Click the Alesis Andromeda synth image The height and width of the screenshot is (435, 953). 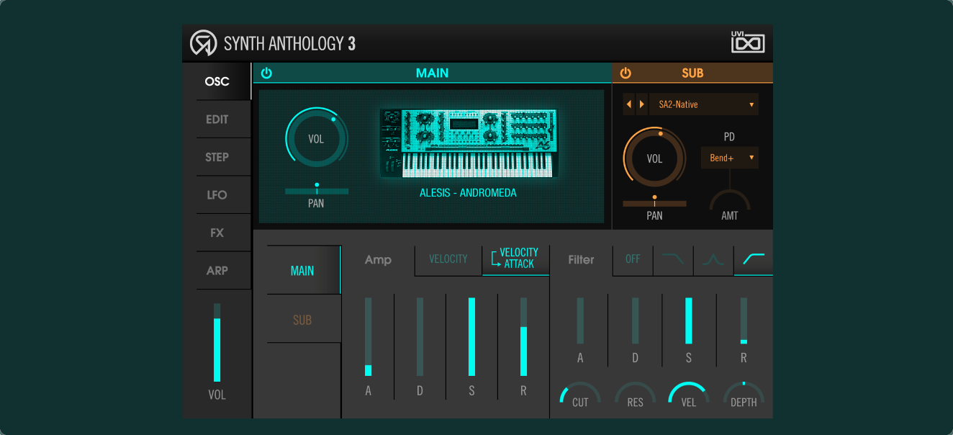[x=469, y=143]
